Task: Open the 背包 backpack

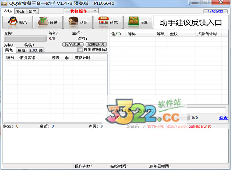Action: coord(47,22)
